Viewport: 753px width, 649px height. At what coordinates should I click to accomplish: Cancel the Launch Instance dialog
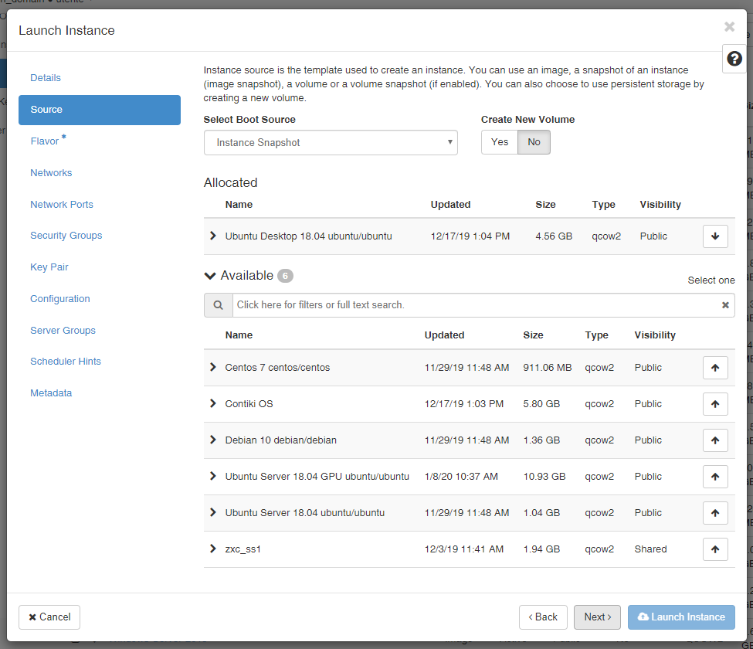[49, 617]
